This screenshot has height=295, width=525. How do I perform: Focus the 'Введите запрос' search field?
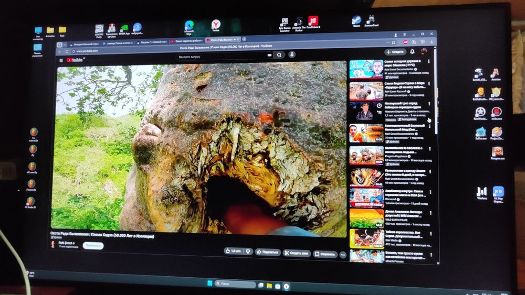point(224,56)
